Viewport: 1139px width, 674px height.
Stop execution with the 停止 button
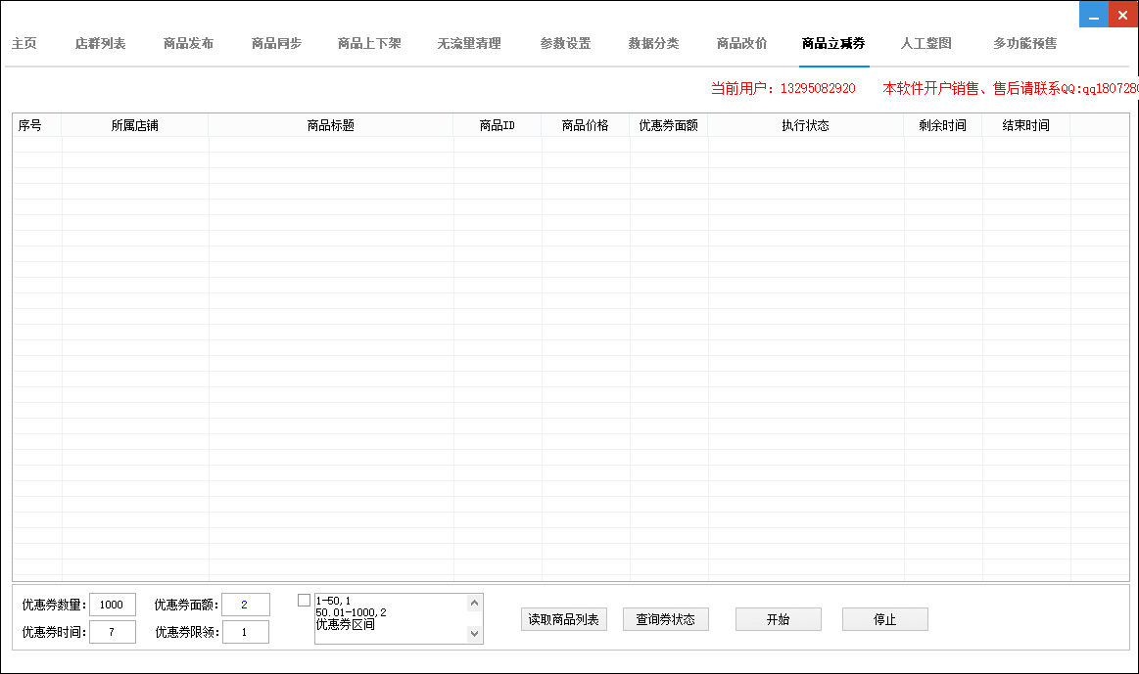[x=884, y=619]
